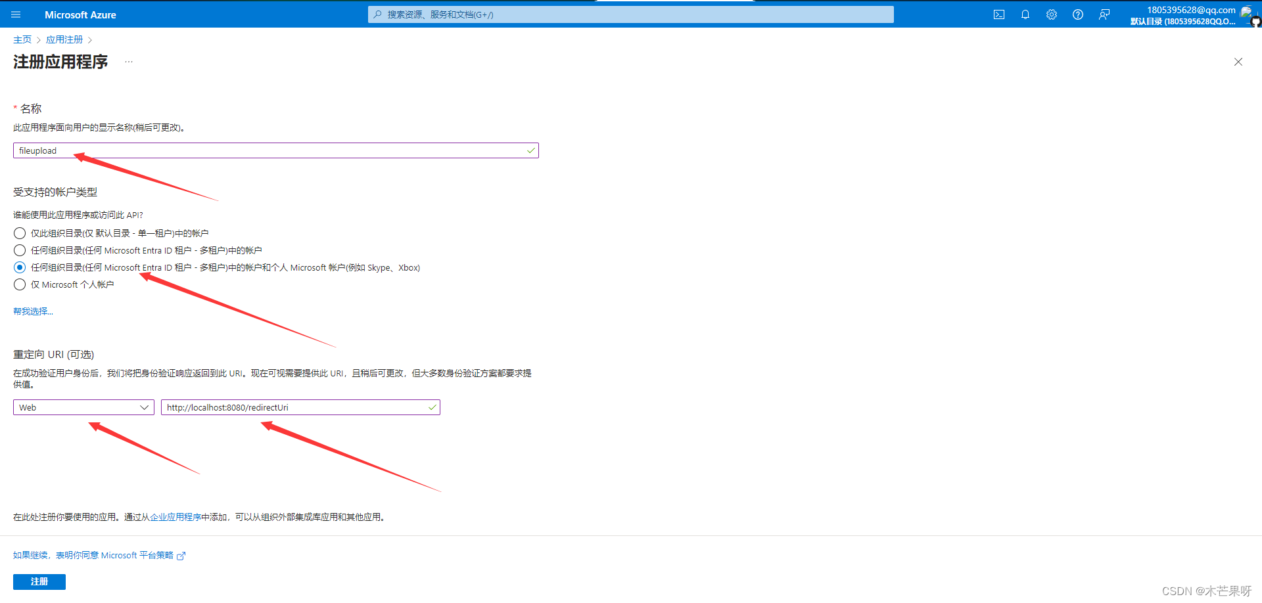The image size is (1262, 603).
Task: Open the help question mark icon
Action: 1078,14
